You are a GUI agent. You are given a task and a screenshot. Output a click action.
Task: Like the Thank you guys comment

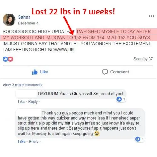pyautogui.click(x=22, y=142)
